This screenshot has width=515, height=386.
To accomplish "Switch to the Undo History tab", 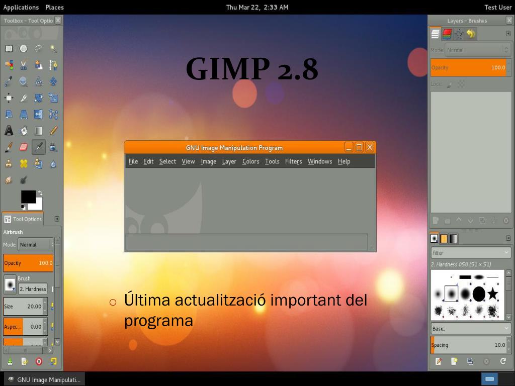I will click(x=471, y=34).
